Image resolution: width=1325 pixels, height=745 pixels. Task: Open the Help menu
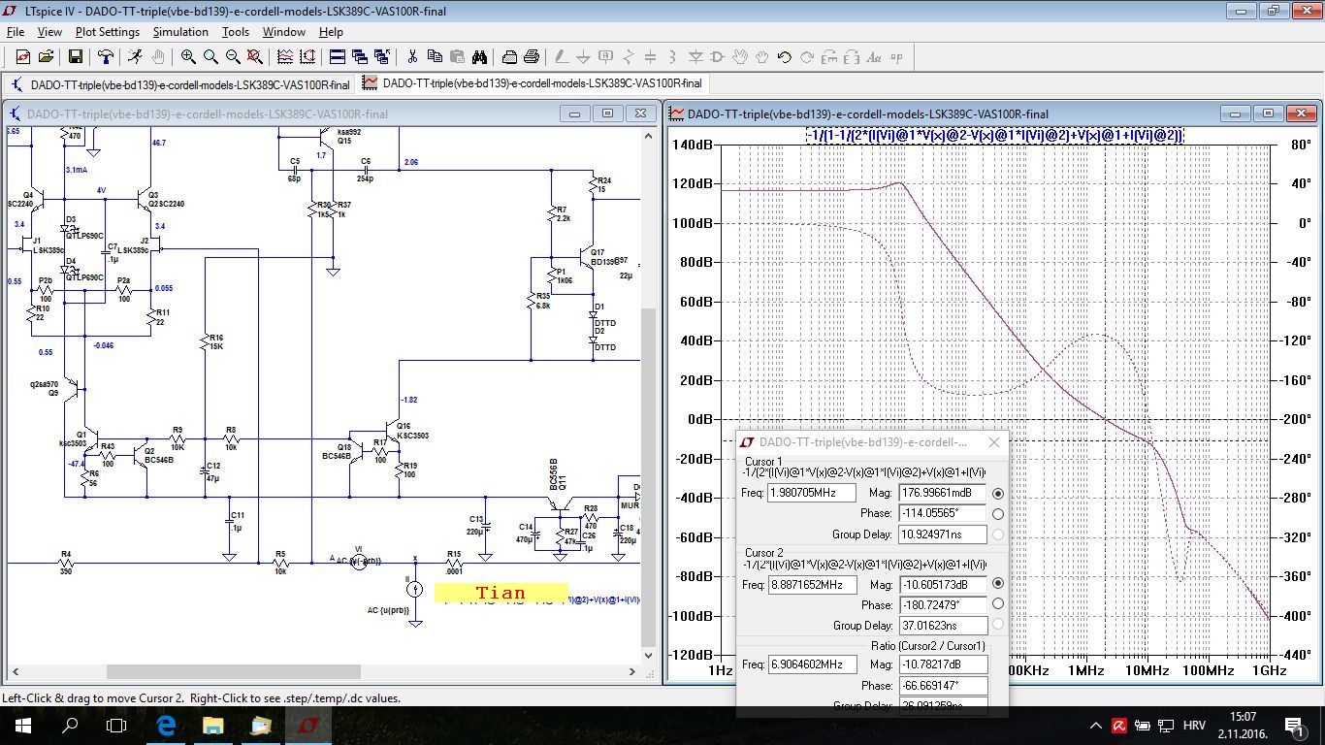(331, 32)
